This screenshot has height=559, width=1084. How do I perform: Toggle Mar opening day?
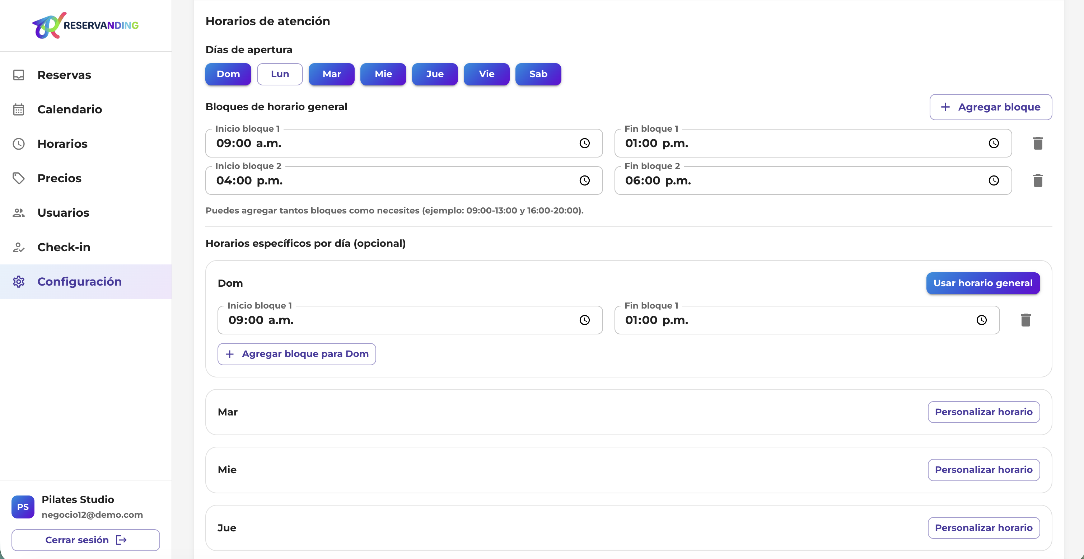(x=332, y=74)
